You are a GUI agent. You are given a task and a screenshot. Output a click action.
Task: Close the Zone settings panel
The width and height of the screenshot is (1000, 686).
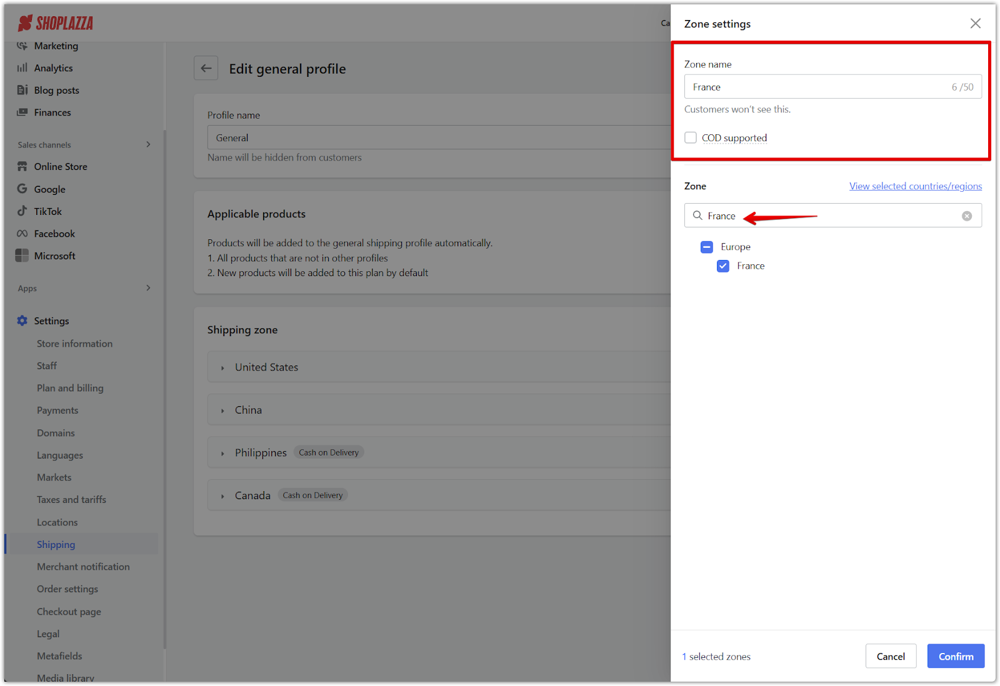975,24
